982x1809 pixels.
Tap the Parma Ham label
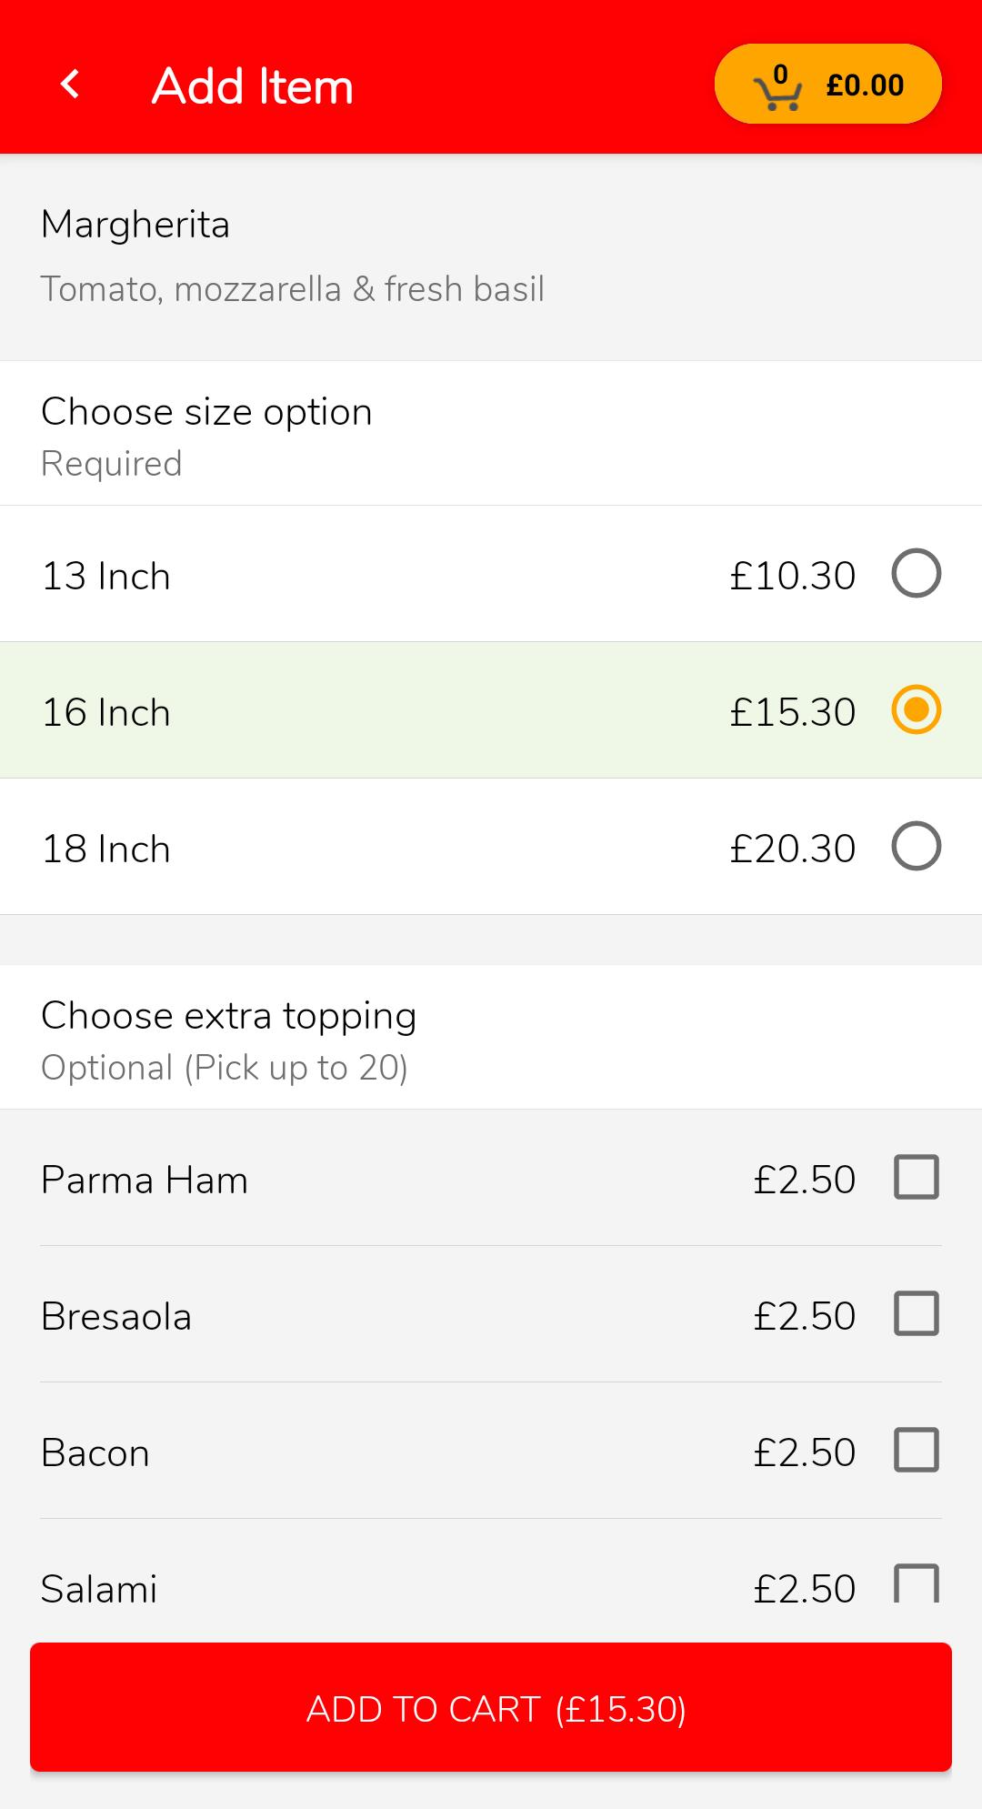click(145, 1180)
